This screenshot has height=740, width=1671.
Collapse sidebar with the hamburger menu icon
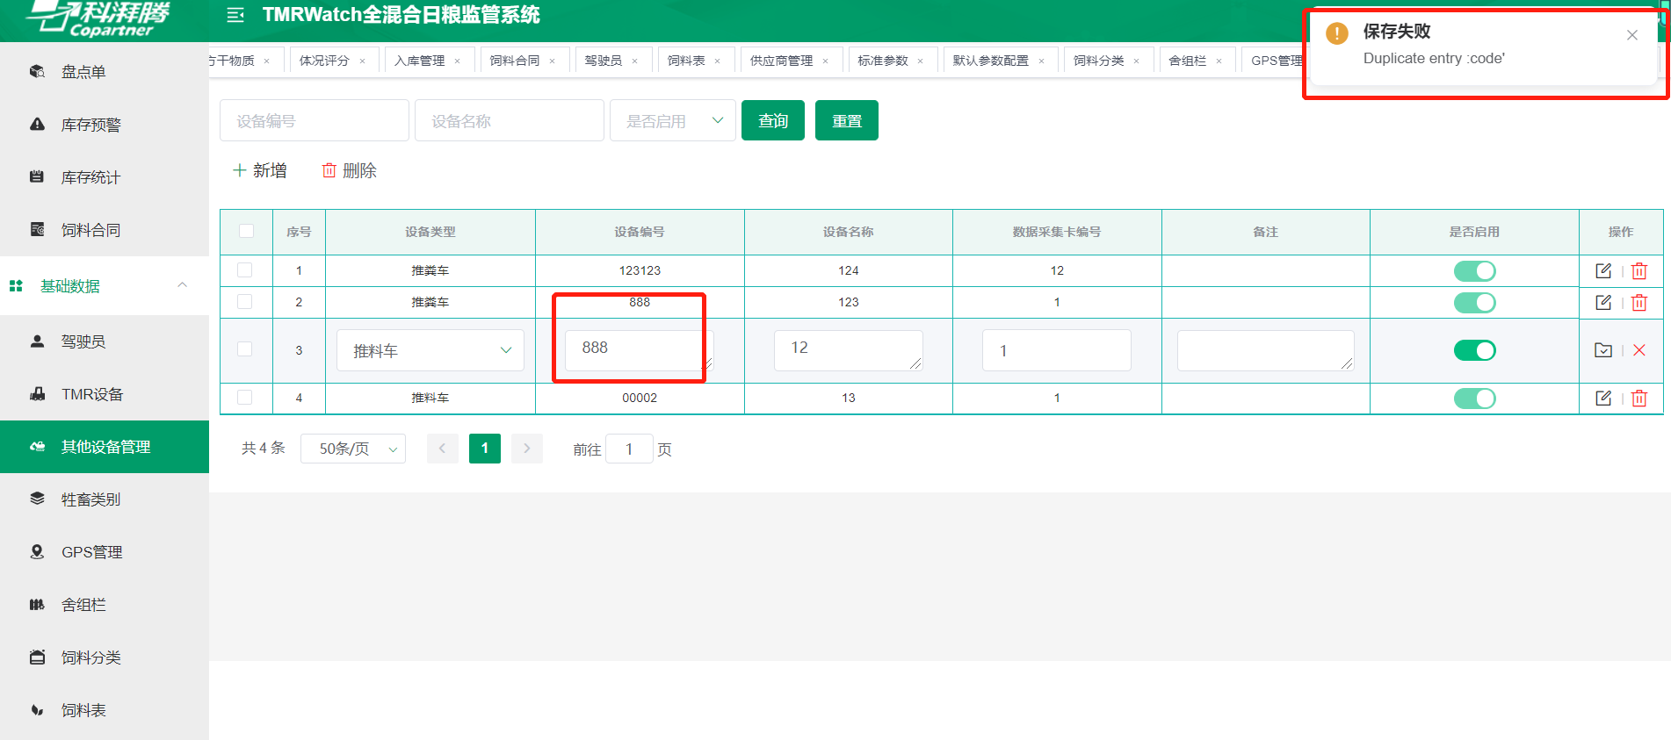click(x=235, y=15)
